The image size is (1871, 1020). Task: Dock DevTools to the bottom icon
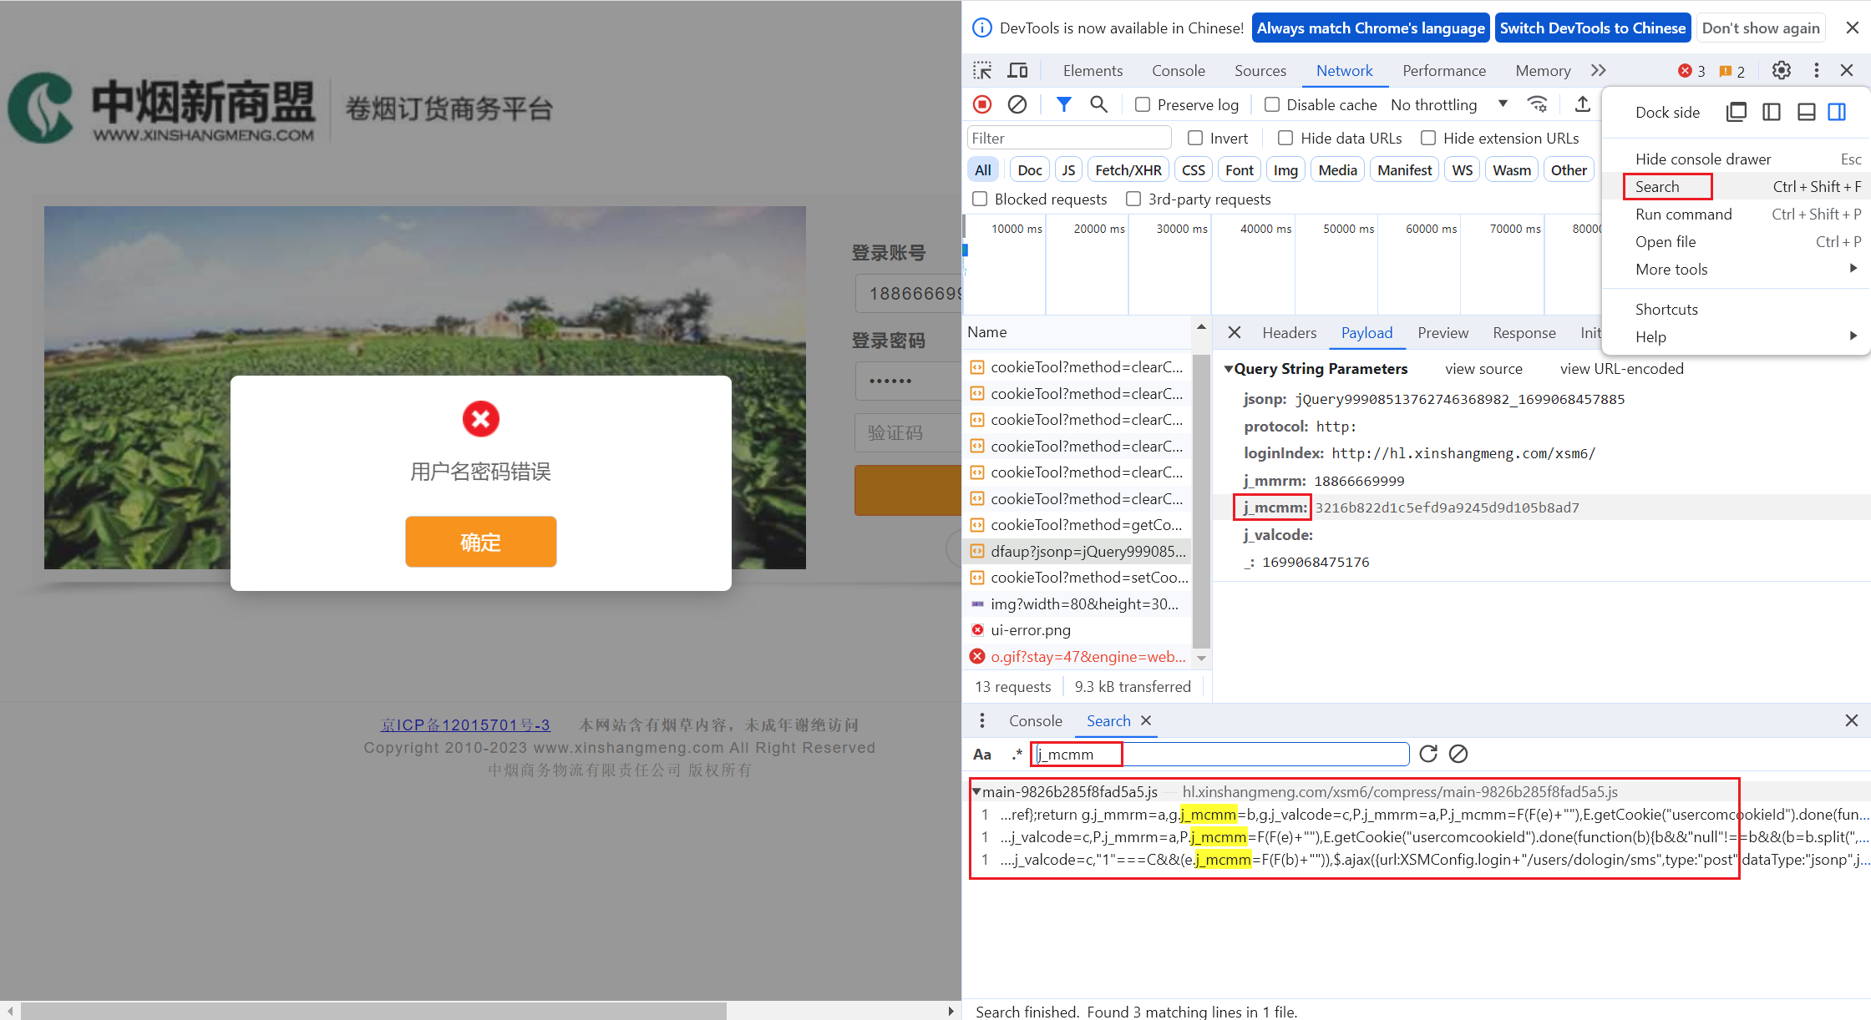pyautogui.click(x=1806, y=112)
